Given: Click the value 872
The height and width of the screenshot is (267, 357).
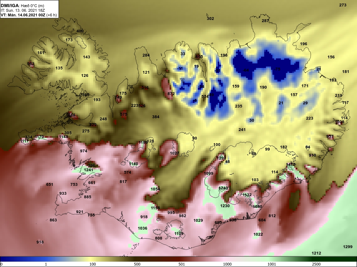Looking at the screenshot, I should [x=171, y=94].
